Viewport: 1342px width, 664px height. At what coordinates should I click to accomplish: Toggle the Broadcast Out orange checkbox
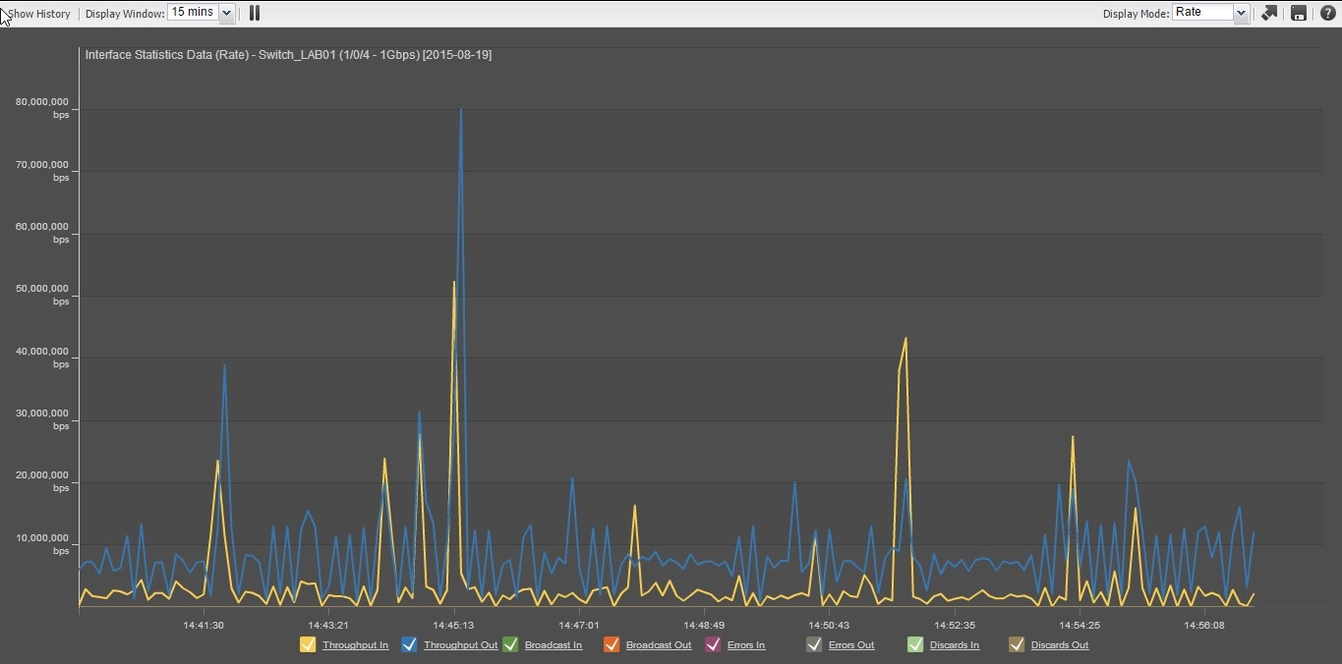coord(612,645)
